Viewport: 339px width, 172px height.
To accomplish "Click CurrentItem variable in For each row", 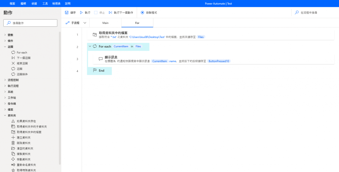I will (x=121, y=46).
